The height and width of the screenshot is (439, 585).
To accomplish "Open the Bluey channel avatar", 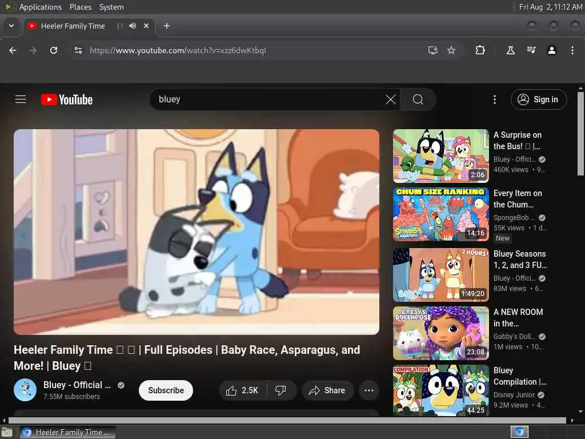I will 25,390.
